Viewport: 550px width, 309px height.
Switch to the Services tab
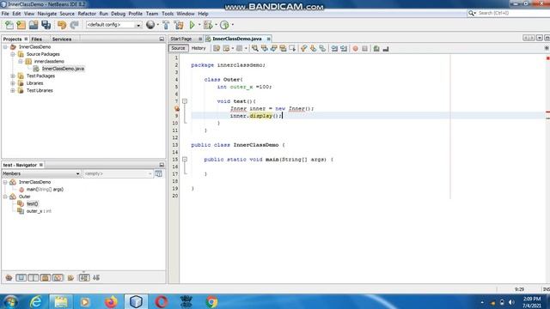(62, 39)
